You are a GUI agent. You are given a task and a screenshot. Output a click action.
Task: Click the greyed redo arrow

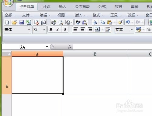pyautogui.click(x=138, y=22)
